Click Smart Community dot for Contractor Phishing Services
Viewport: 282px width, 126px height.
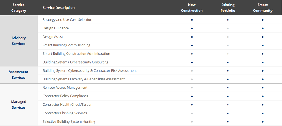263,113
